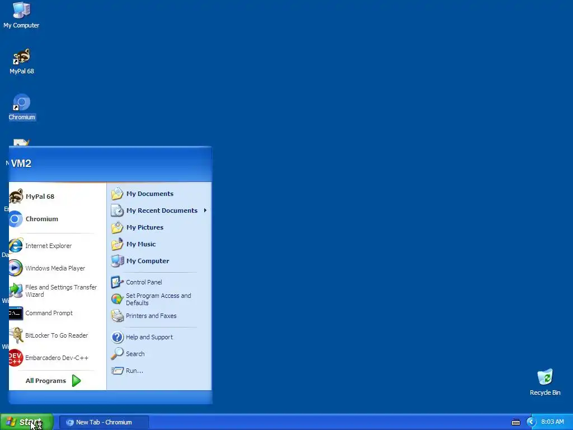Viewport: 573px width, 430px height.
Task: Expand My Recent Documents submenu
Action: [x=159, y=211]
